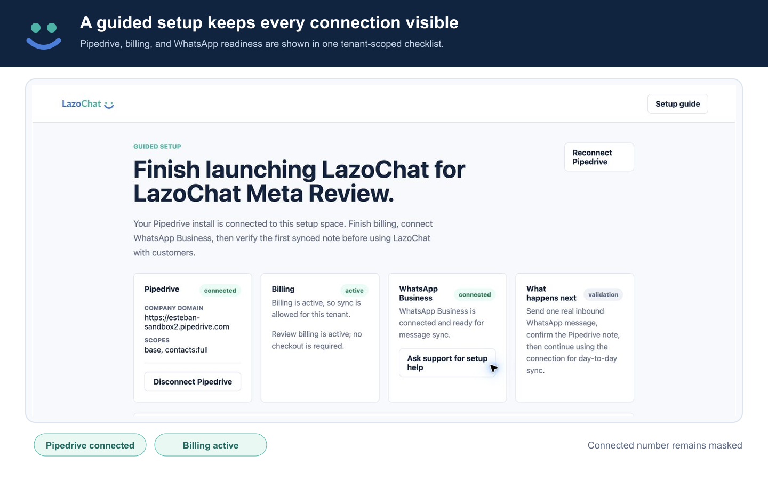Click Ask support for setup help
This screenshot has width=768, height=480.
(x=447, y=363)
